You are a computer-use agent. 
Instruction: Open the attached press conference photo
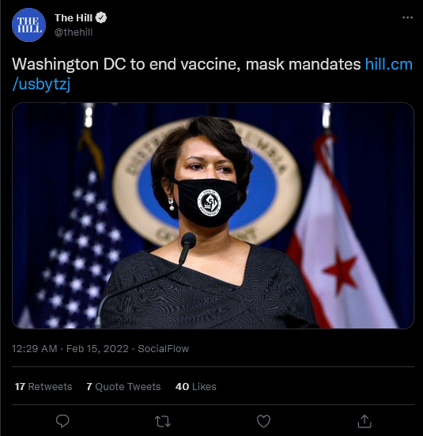(213, 215)
